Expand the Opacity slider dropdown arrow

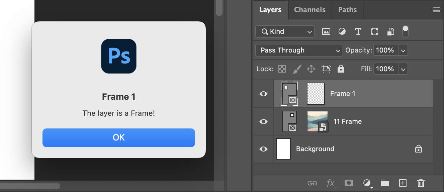pyautogui.click(x=403, y=51)
